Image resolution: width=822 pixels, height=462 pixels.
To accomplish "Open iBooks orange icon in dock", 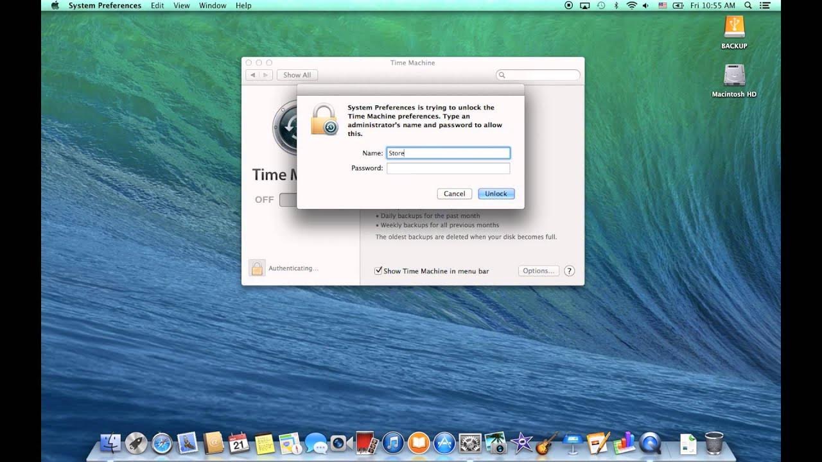I will (x=419, y=443).
